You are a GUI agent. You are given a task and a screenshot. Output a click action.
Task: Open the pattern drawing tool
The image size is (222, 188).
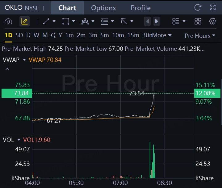point(85,21)
